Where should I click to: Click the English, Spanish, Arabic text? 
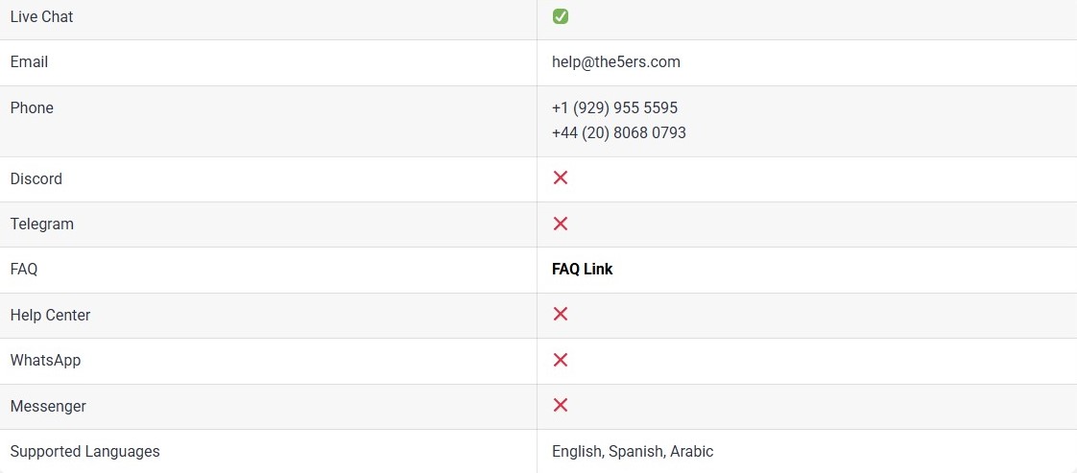[x=633, y=451]
